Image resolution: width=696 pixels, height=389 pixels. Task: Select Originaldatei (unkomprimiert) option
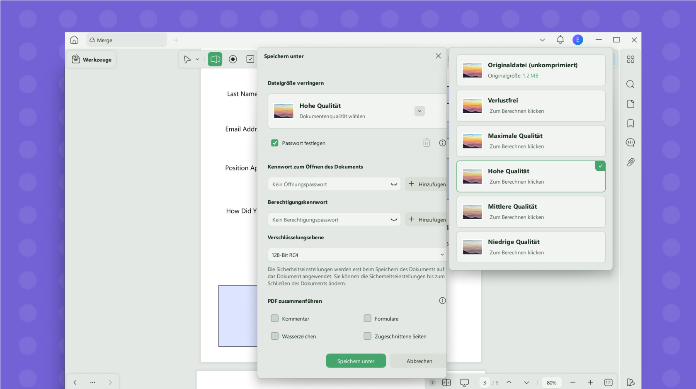531,70
